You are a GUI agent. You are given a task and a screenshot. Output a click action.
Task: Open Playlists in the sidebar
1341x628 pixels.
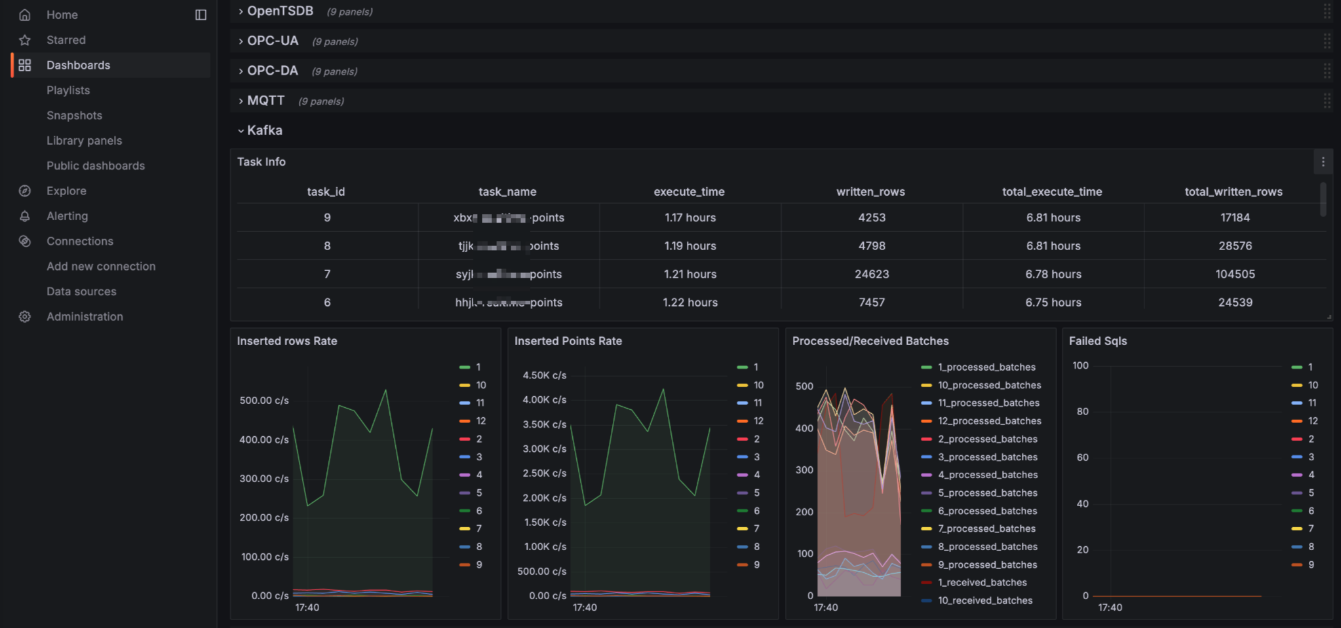(x=68, y=90)
